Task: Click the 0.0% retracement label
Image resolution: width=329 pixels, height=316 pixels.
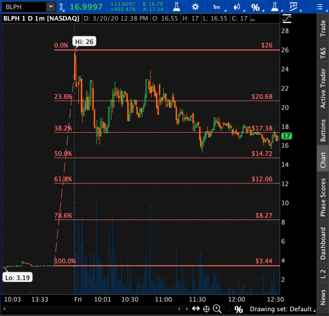Action: click(x=61, y=45)
